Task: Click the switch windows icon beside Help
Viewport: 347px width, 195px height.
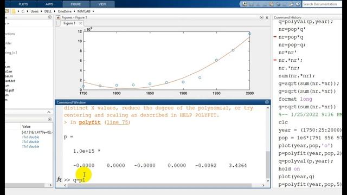Action: (x=291, y=4)
